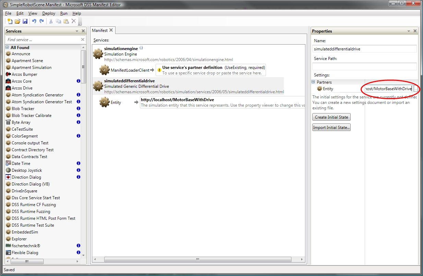The width and height of the screenshot is (423, 276).
Task: Open the Entity browse ellipsis button
Action: tap(415, 89)
